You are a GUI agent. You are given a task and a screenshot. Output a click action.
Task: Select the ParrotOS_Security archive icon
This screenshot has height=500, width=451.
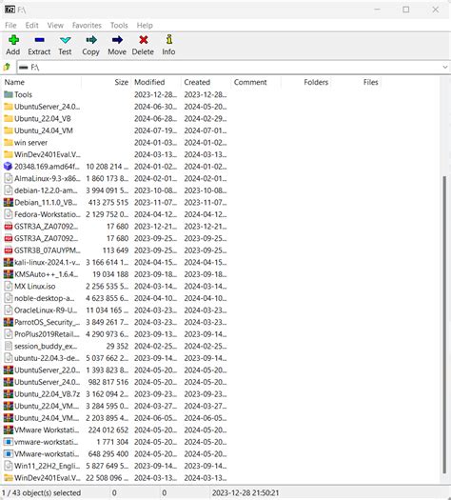[9, 323]
